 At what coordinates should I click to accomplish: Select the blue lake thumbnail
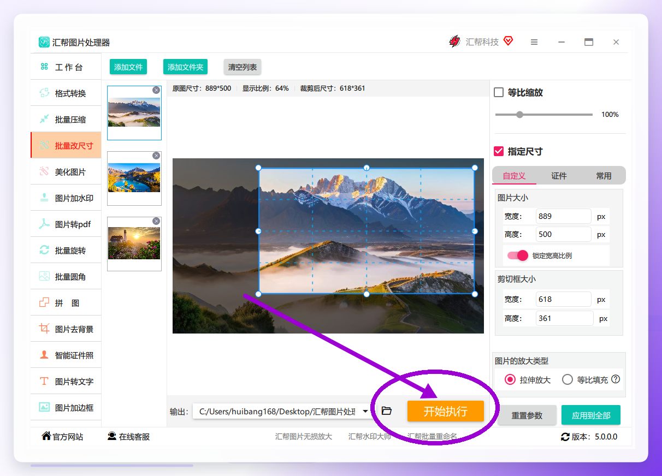click(x=134, y=178)
